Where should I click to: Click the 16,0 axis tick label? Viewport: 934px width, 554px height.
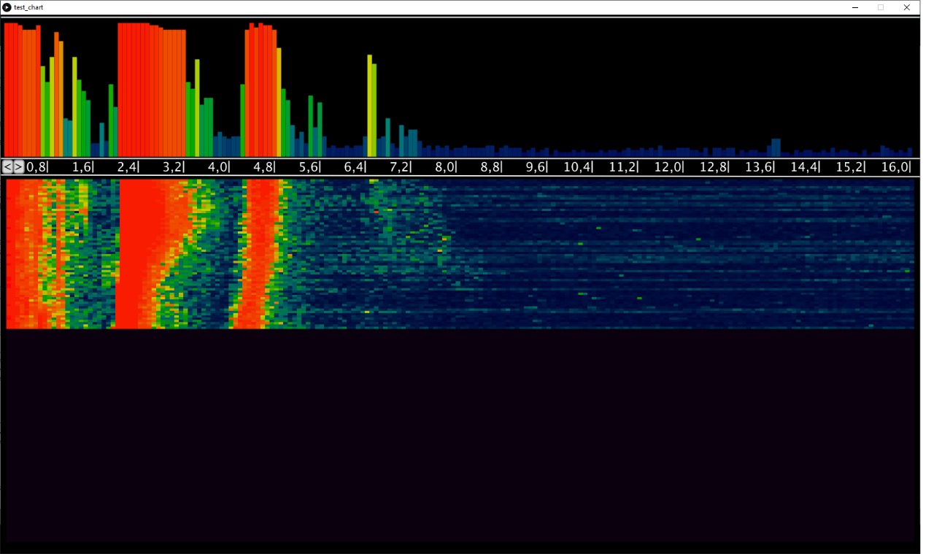coord(895,167)
